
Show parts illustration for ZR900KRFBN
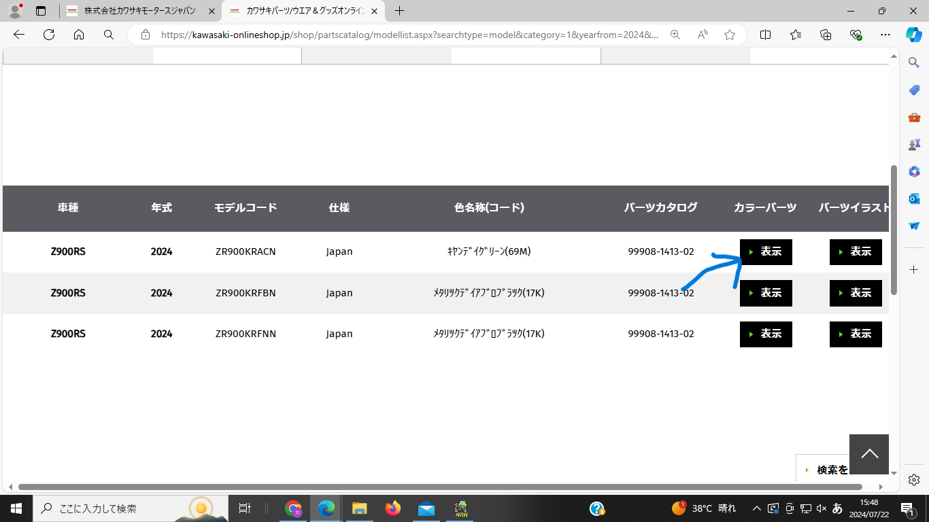[x=856, y=293]
